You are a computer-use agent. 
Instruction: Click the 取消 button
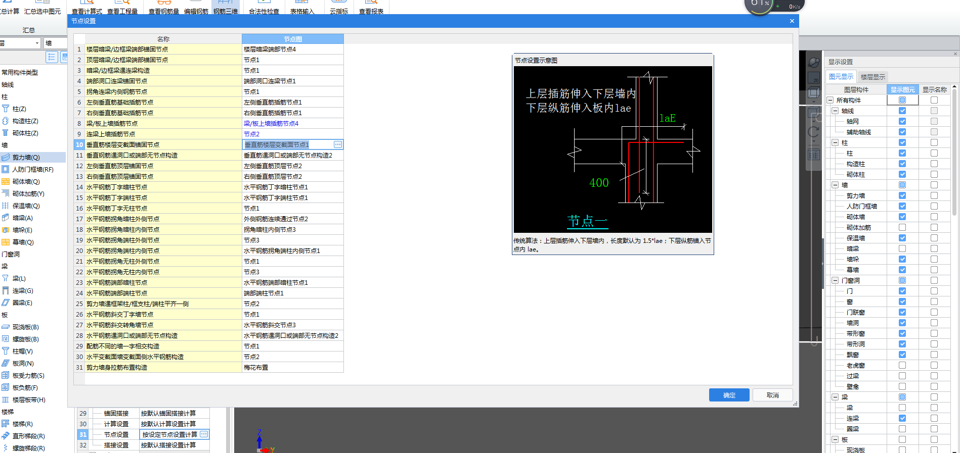(773, 395)
